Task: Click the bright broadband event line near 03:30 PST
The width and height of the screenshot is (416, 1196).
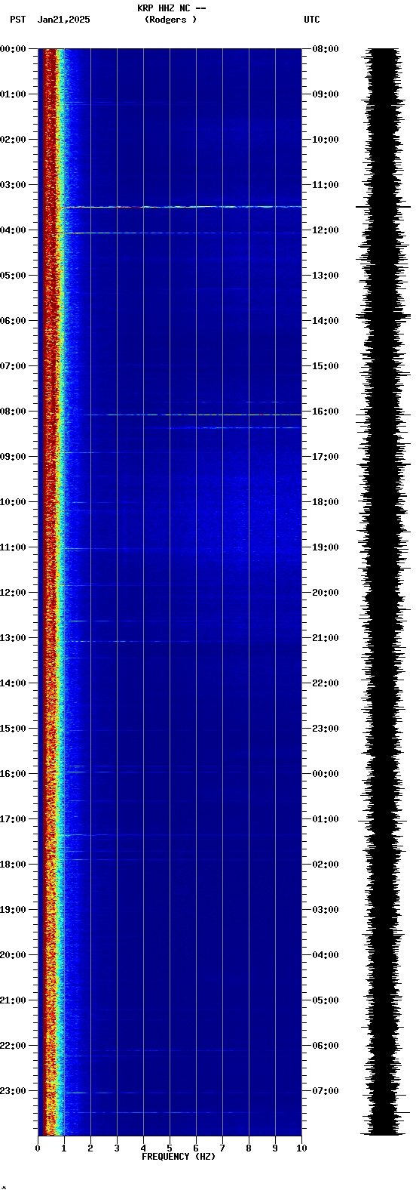Action: 179,206
